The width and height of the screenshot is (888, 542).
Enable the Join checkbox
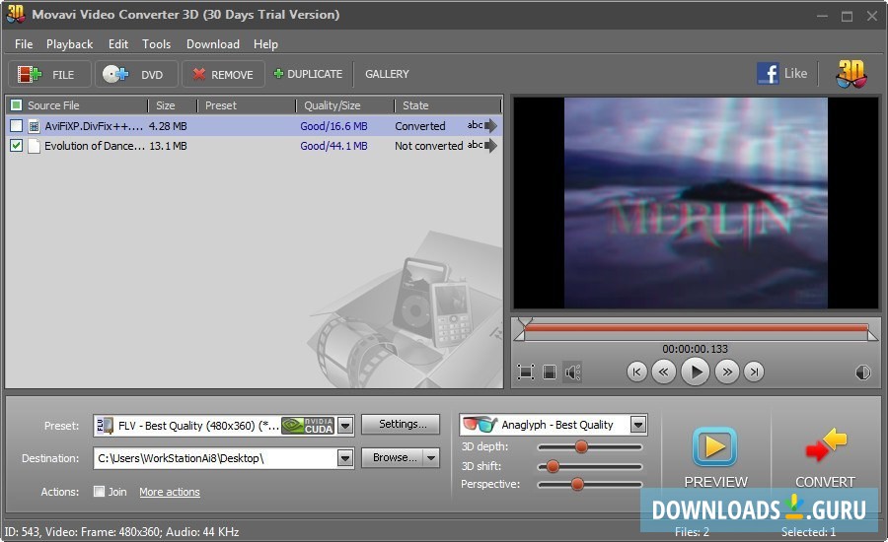coord(99,491)
